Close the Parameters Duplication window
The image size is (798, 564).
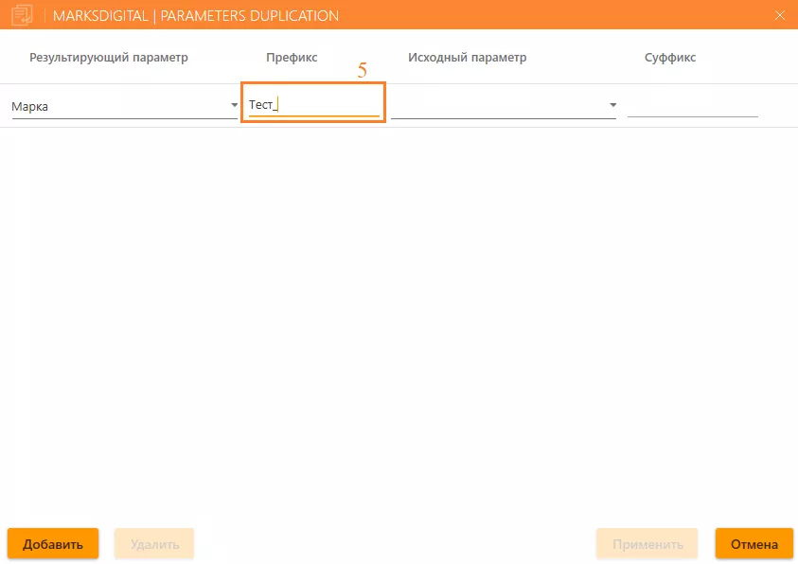780,15
